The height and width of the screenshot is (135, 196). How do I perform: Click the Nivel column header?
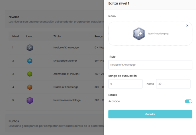(15, 36)
